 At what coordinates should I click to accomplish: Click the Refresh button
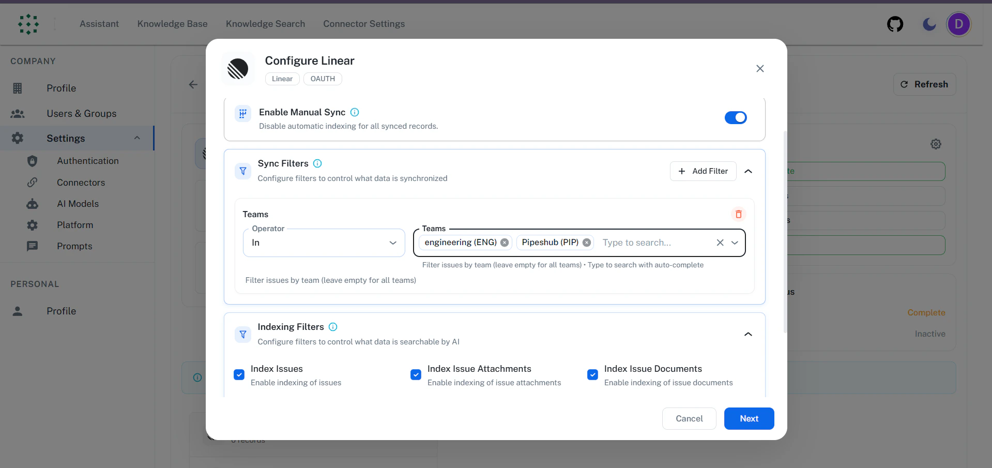pos(924,84)
